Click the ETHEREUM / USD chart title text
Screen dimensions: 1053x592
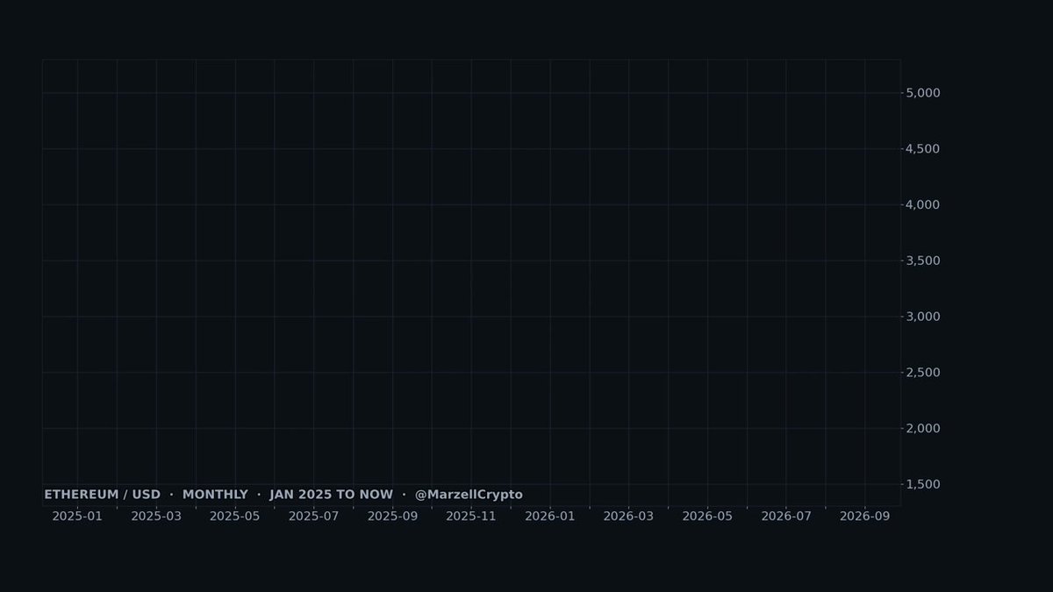[x=103, y=495]
